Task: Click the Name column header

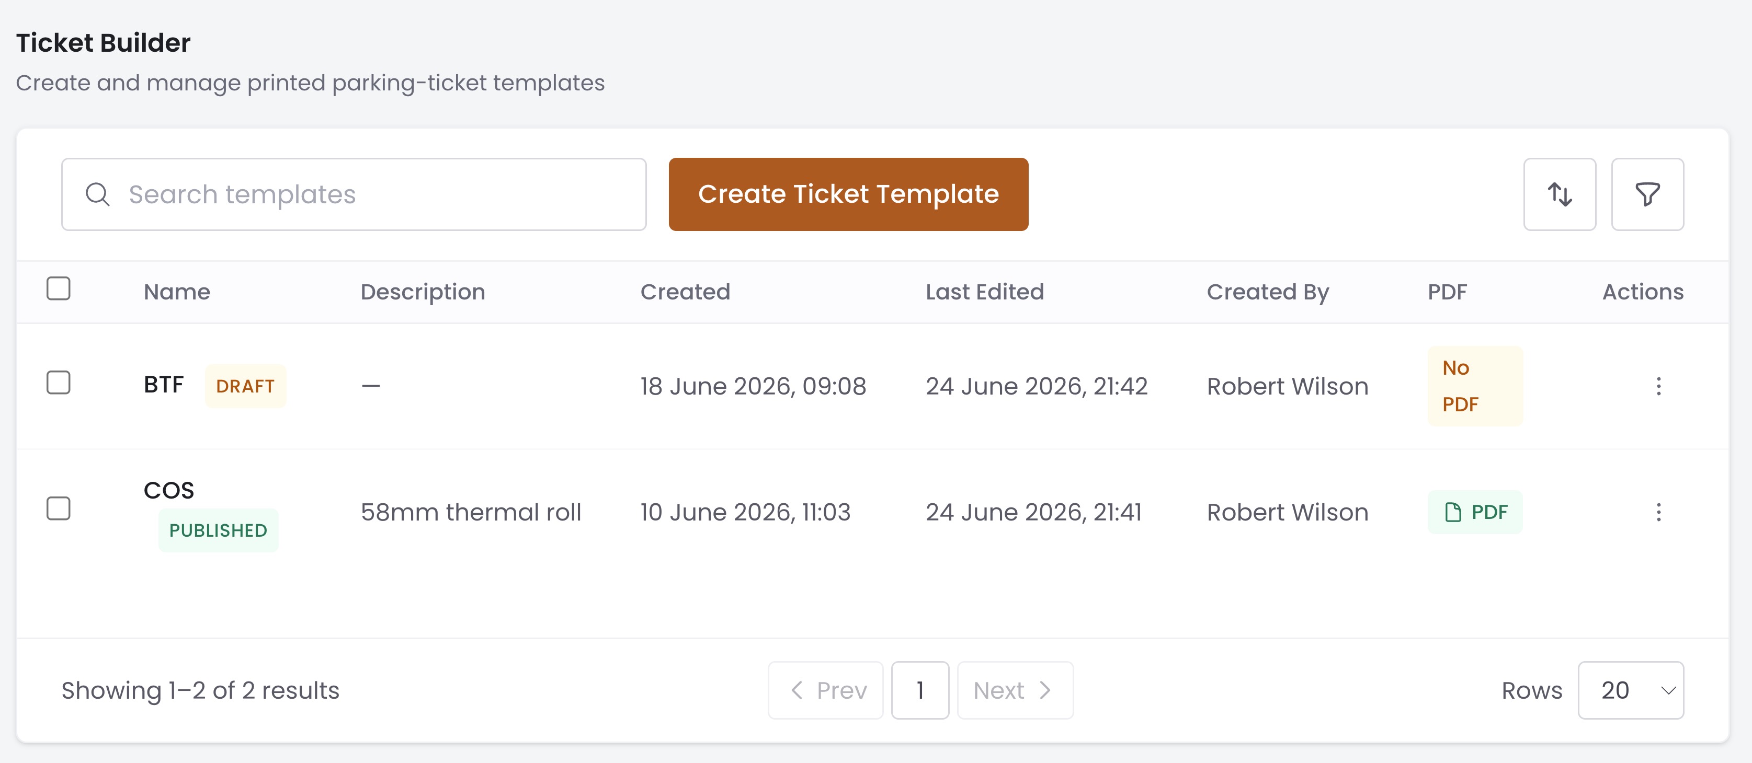Action: [177, 292]
